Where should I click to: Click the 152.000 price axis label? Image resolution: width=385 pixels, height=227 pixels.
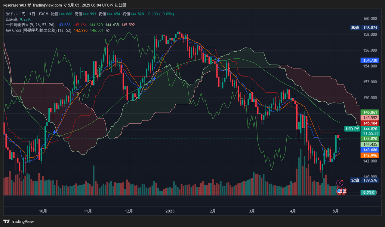370,82
